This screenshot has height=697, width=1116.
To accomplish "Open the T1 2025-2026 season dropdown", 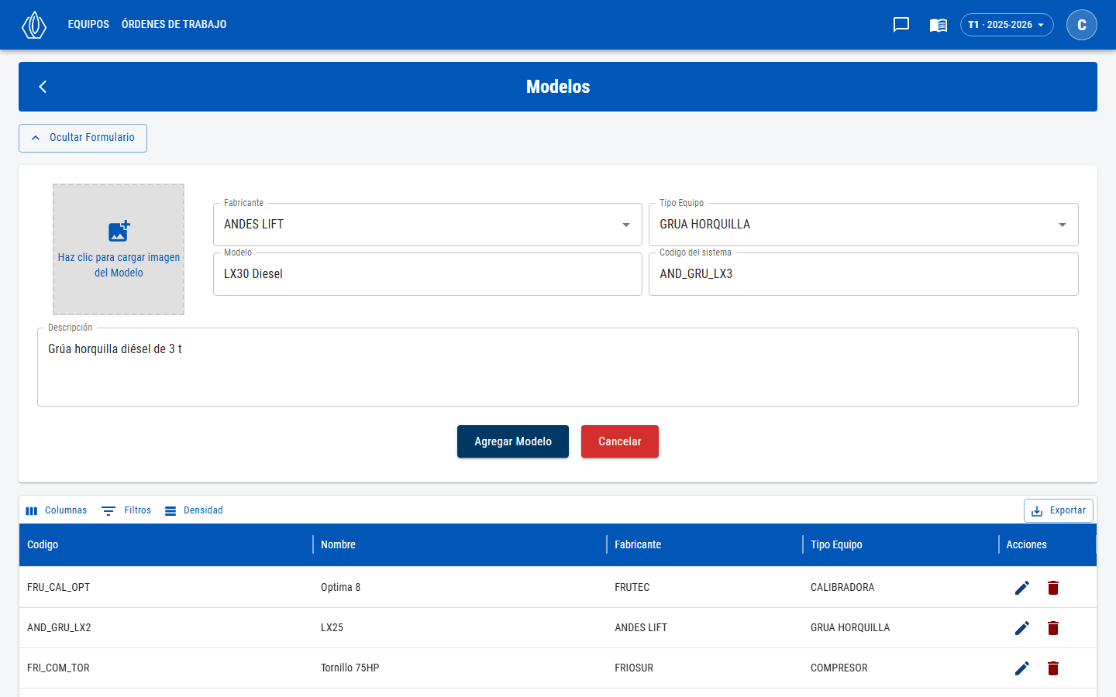I will [x=1007, y=25].
